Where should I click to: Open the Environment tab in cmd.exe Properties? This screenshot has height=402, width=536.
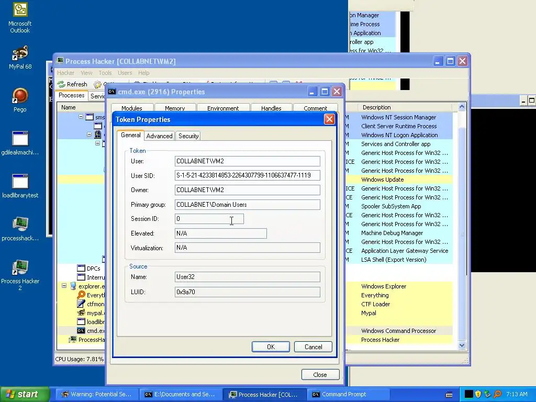click(x=223, y=108)
